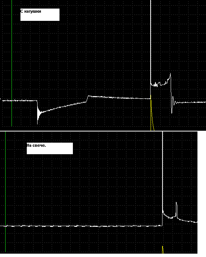
Task: Click the tall white spike in lower waveform
Action: click(x=162, y=171)
